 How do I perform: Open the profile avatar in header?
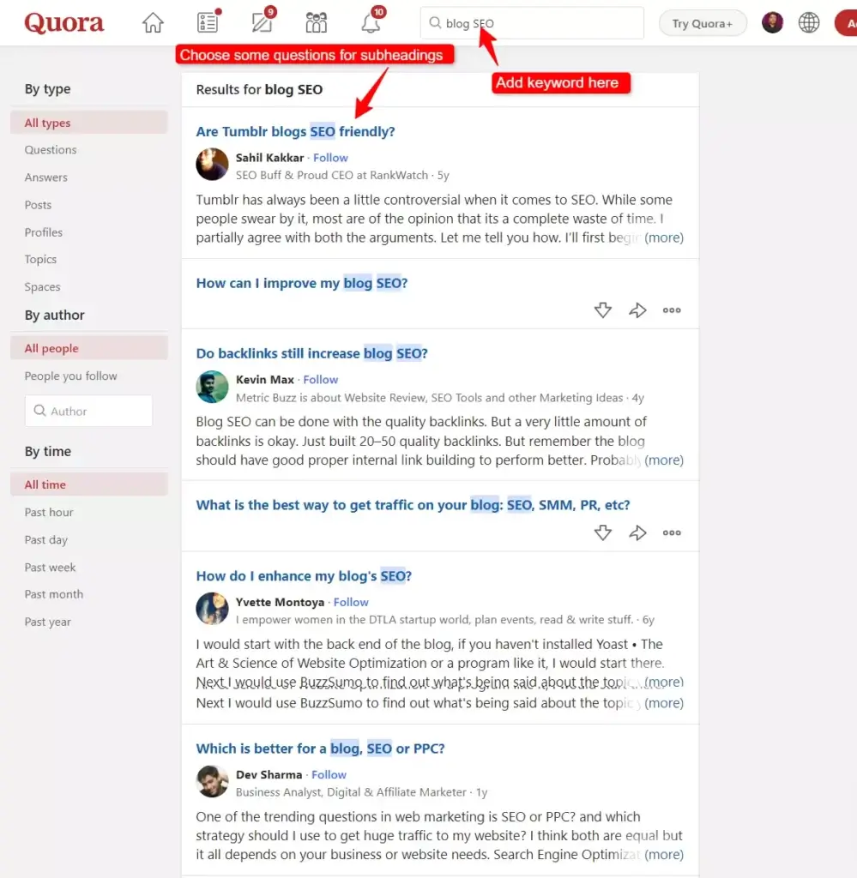coord(772,23)
